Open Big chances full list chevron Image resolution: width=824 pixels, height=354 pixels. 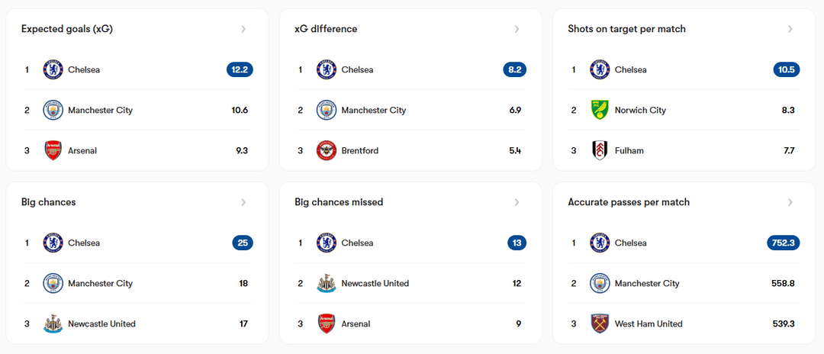243,202
